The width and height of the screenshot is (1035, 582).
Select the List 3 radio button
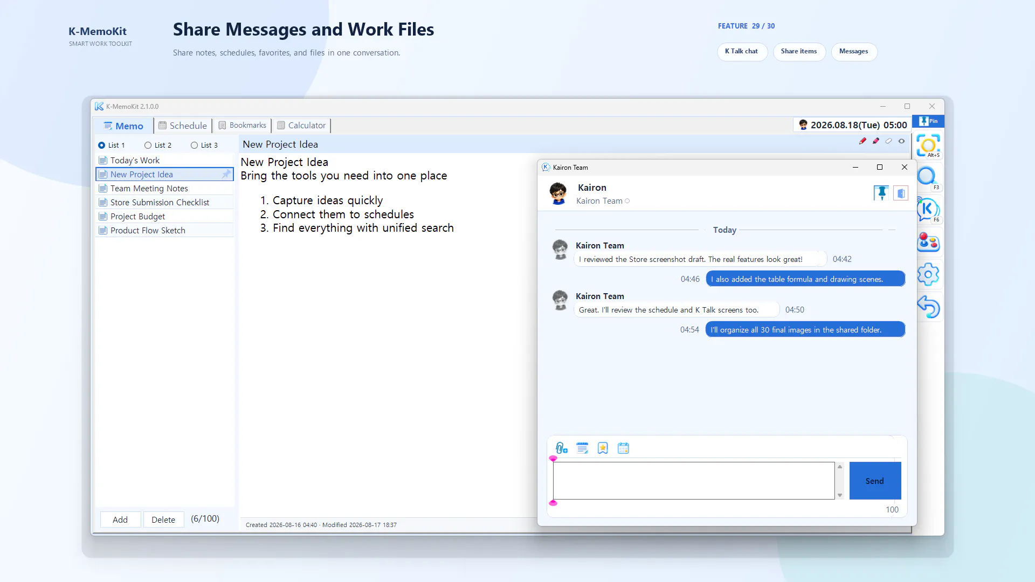[194, 145]
